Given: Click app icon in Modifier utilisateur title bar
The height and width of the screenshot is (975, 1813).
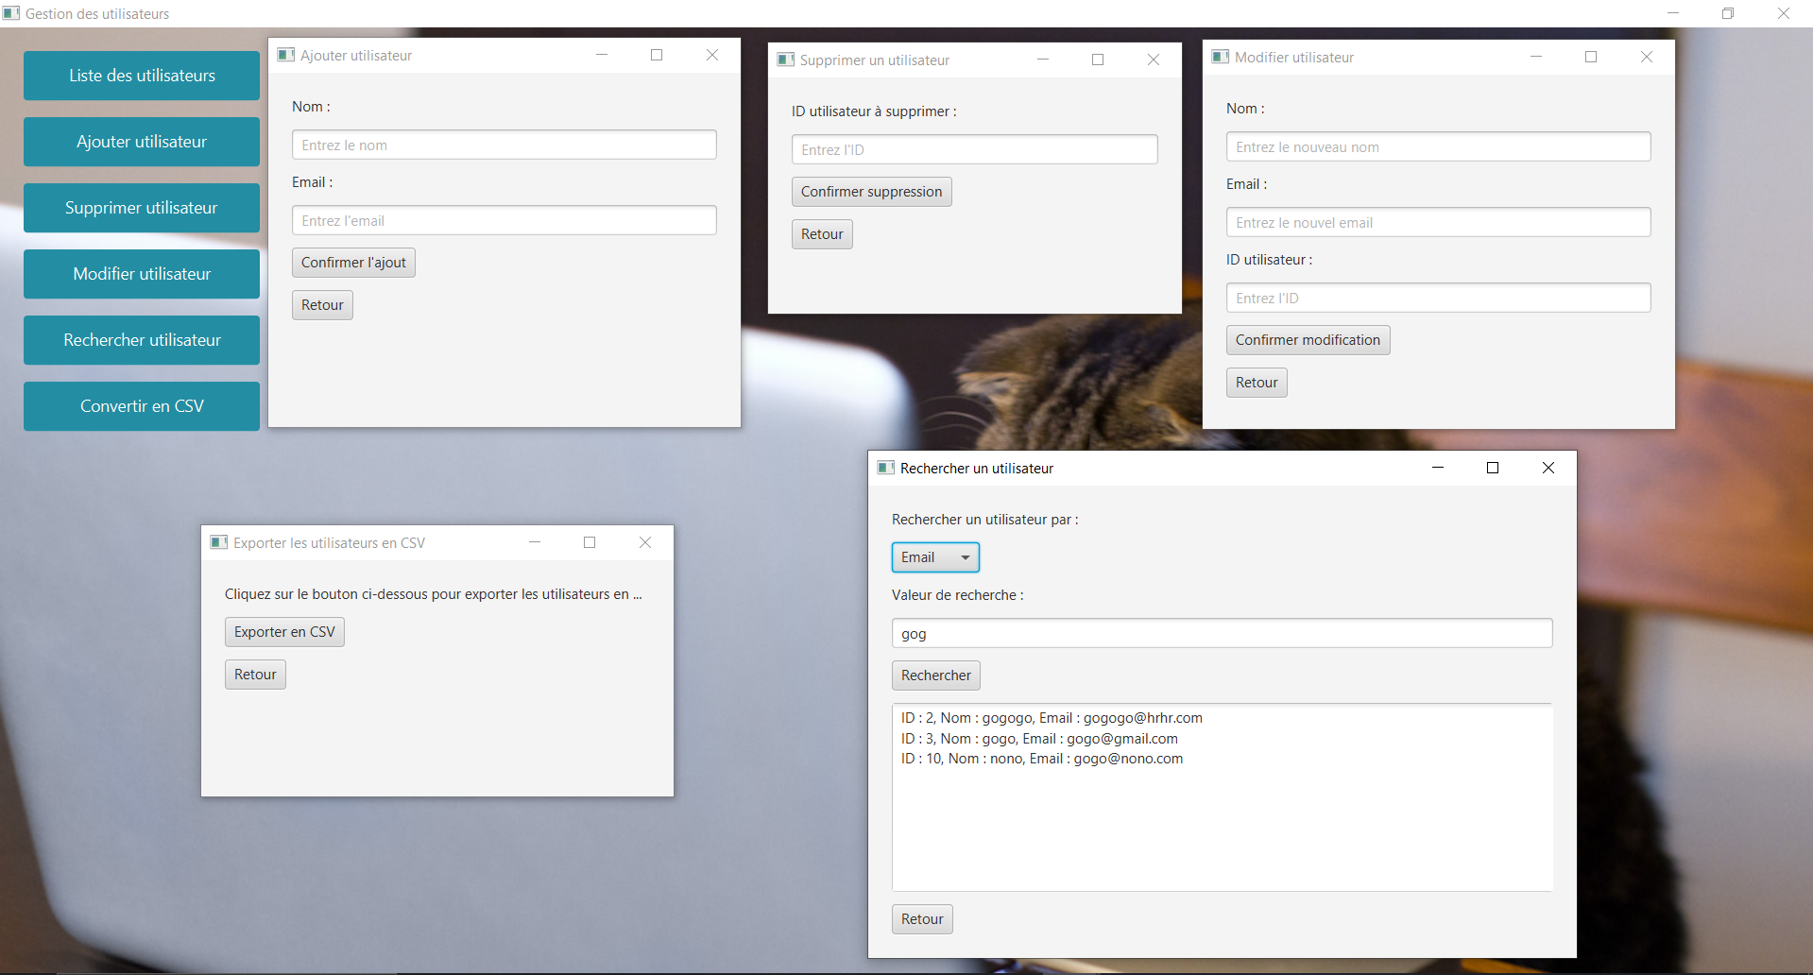Looking at the screenshot, I should [x=1221, y=57].
